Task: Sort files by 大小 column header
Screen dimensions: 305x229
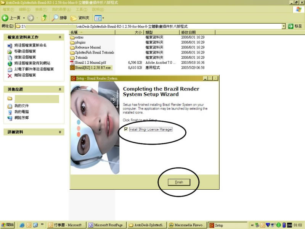Action: pos(129,32)
